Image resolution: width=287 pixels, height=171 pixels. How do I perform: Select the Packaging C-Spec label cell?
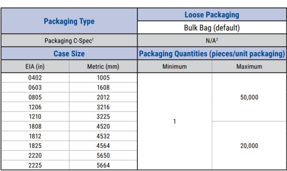[69, 40]
